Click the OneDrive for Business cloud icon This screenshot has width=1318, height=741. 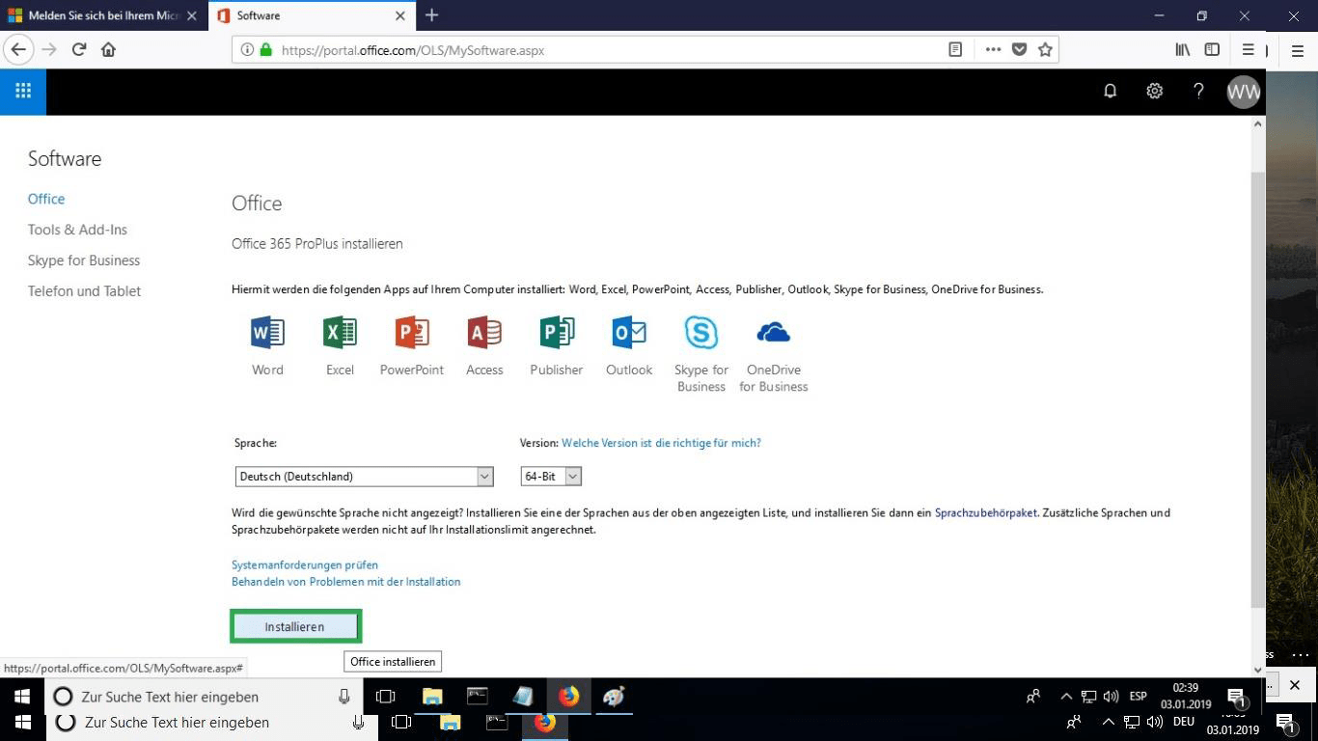tap(773, 333)
